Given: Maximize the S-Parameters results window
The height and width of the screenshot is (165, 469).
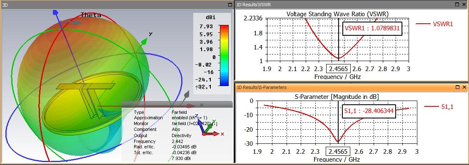Looking at the screenshot, I should [x=457, y=87].
